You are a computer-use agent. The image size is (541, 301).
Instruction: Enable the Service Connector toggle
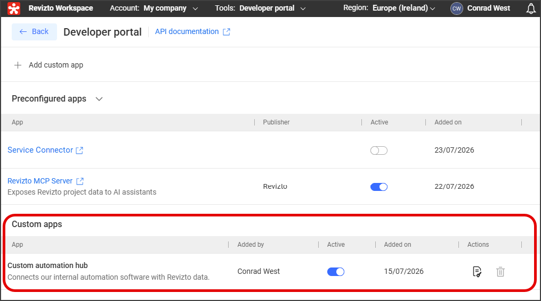[x=379, y=150]
